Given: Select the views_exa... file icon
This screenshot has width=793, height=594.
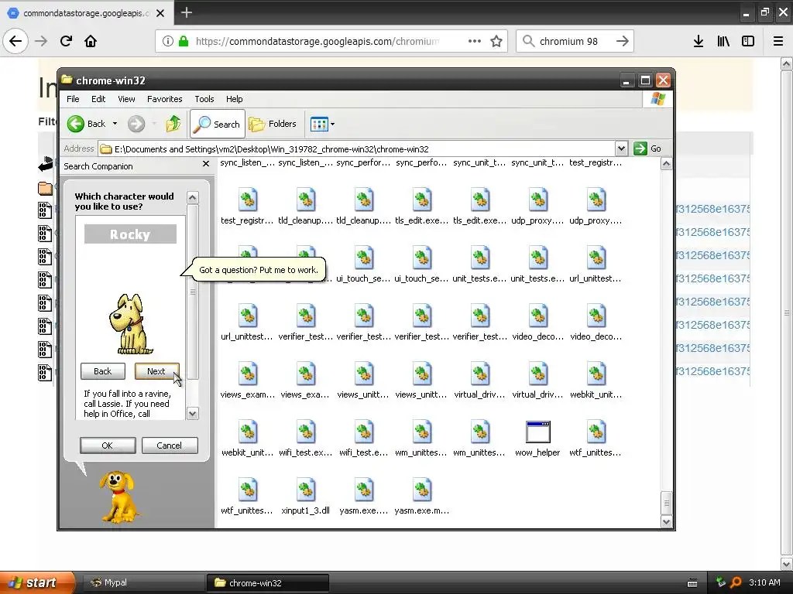Looking at the screenshot, I should [305, 374].
